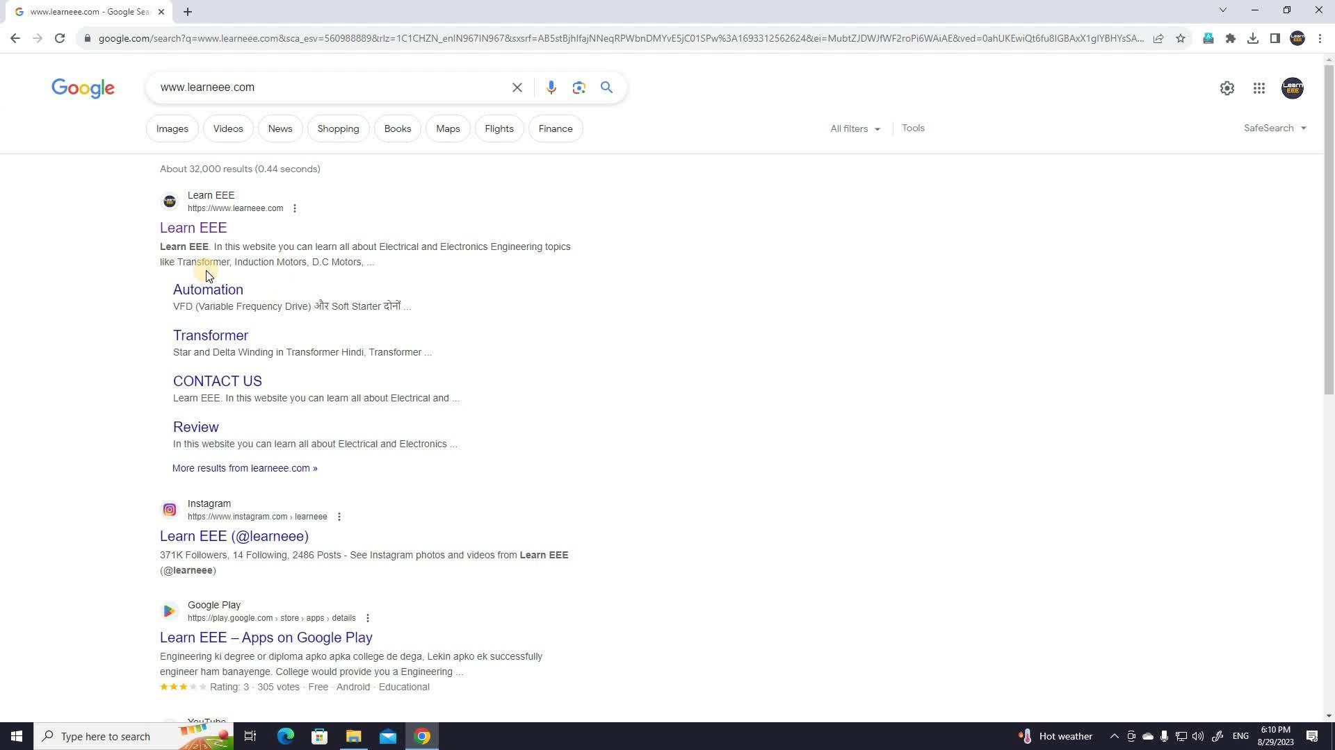Viewport: 1335px width, 750px height.
Task: Click the blue extension icon in toolbar
Action: pos(1208,38)
